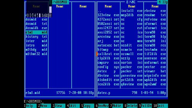Select sformat ico file
The image size is (192, 108).
pos(155,28)
